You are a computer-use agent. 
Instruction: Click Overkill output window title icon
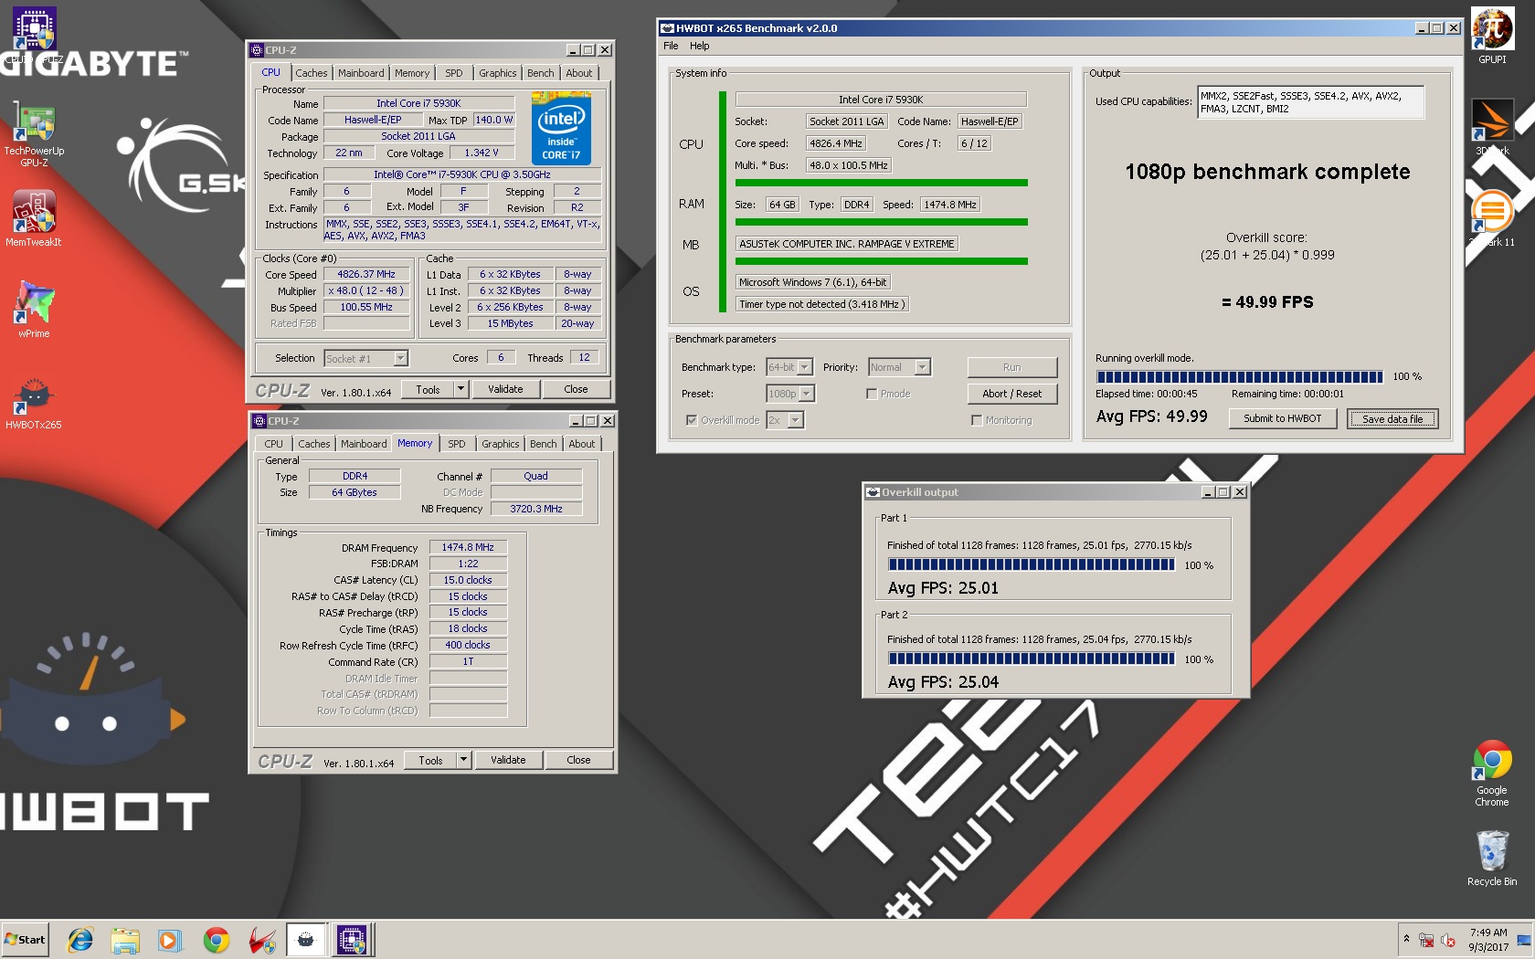[x=873, y=492]
